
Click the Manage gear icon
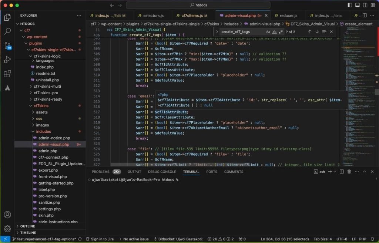[x=7, y=229]
